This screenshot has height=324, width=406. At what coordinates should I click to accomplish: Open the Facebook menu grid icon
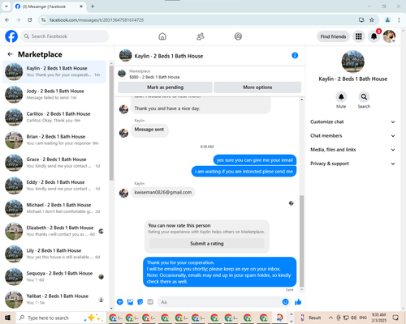[359, 36]
